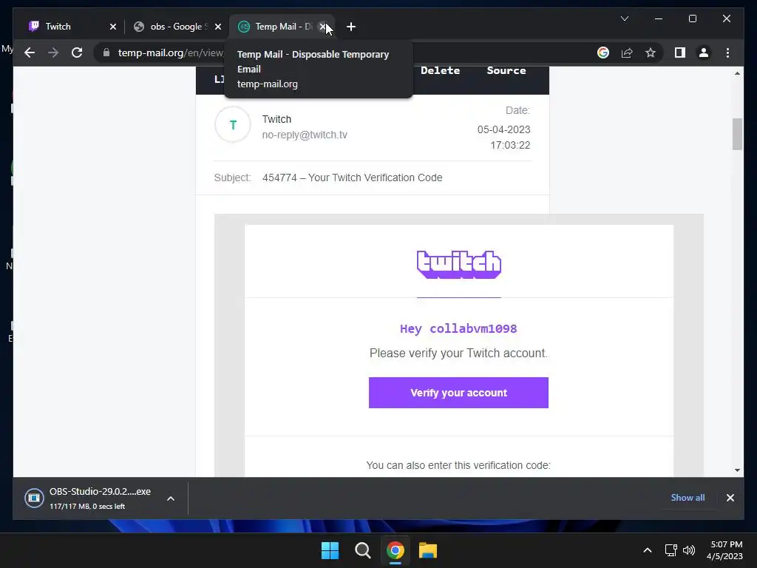The width and height of the screenshot is (757, 568).
Task: Click scrollbar down arrow
Action: pyautogui.click(x=737, y=470)
